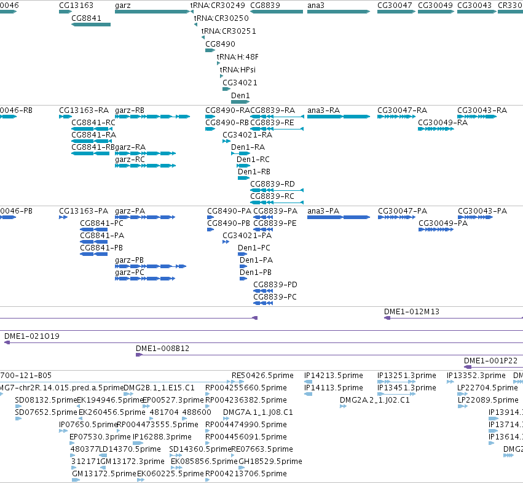Click the tRNA:CR30249 gene label
523x483 pixels.
coord(218,6)
